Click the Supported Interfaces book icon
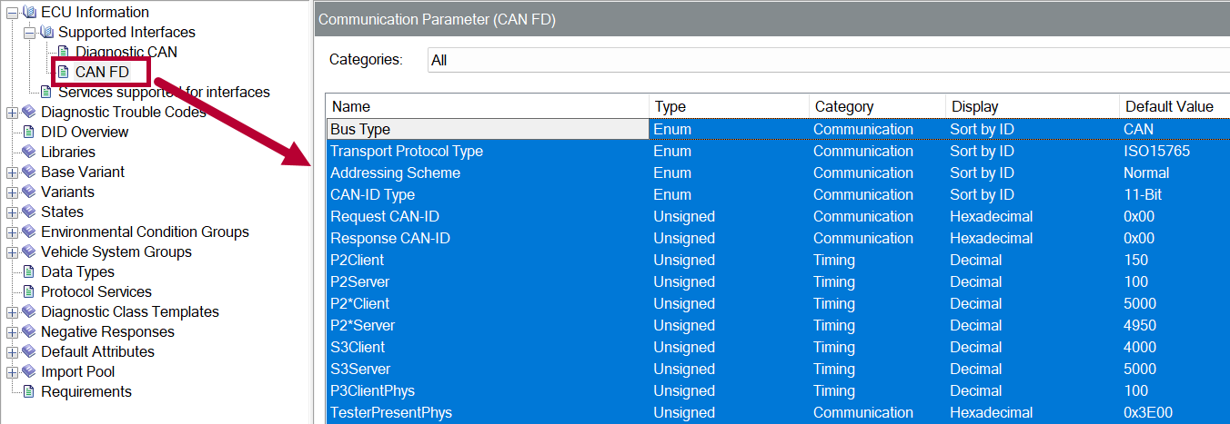Screen dimensions: 1230x424 (46, 33)
